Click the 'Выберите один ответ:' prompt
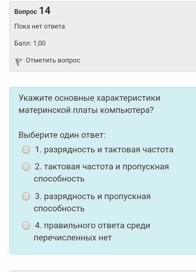The height and width of the screenshot is (272, 196). click(62, 135)
